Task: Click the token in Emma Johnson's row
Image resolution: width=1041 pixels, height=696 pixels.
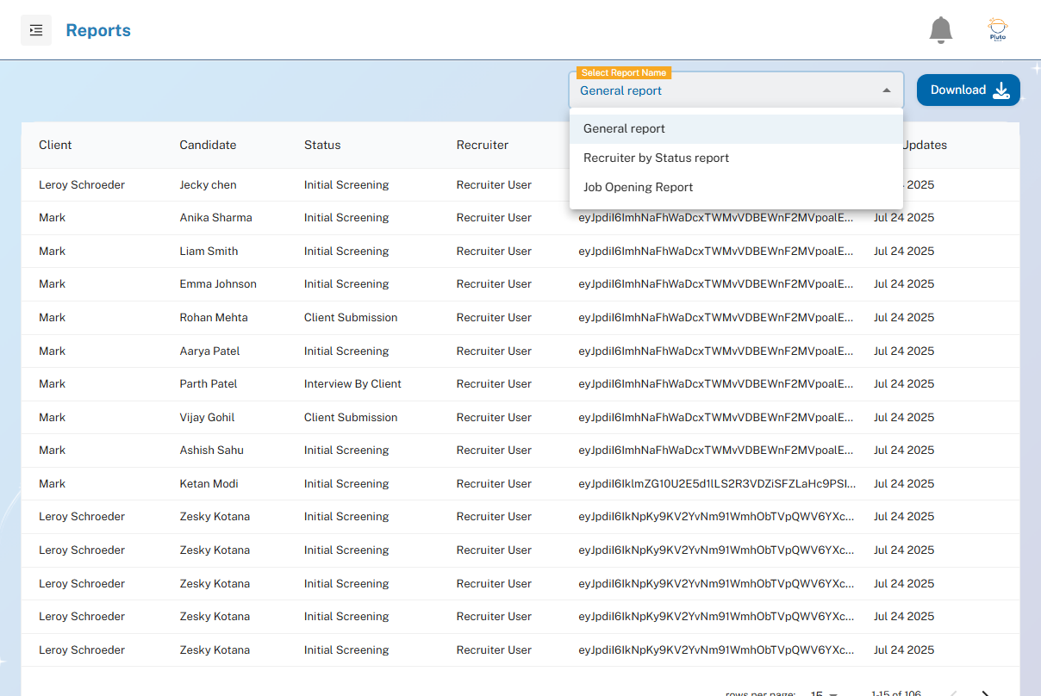Action: [x=716, y=284]
